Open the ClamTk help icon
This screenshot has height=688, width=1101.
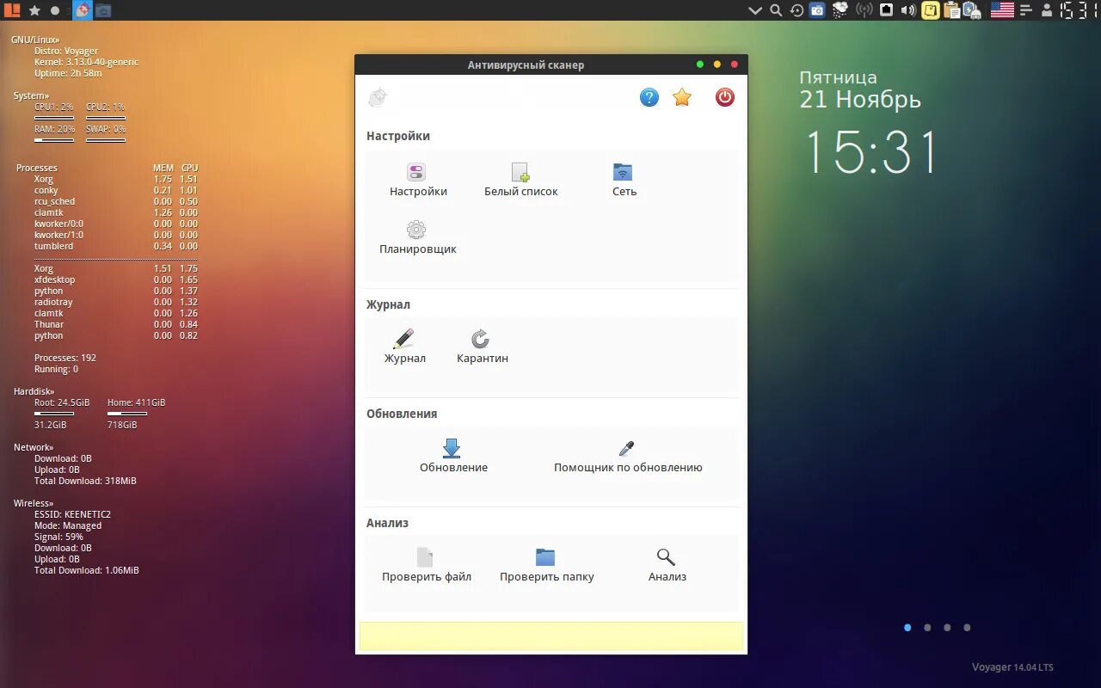coord(649,97)
